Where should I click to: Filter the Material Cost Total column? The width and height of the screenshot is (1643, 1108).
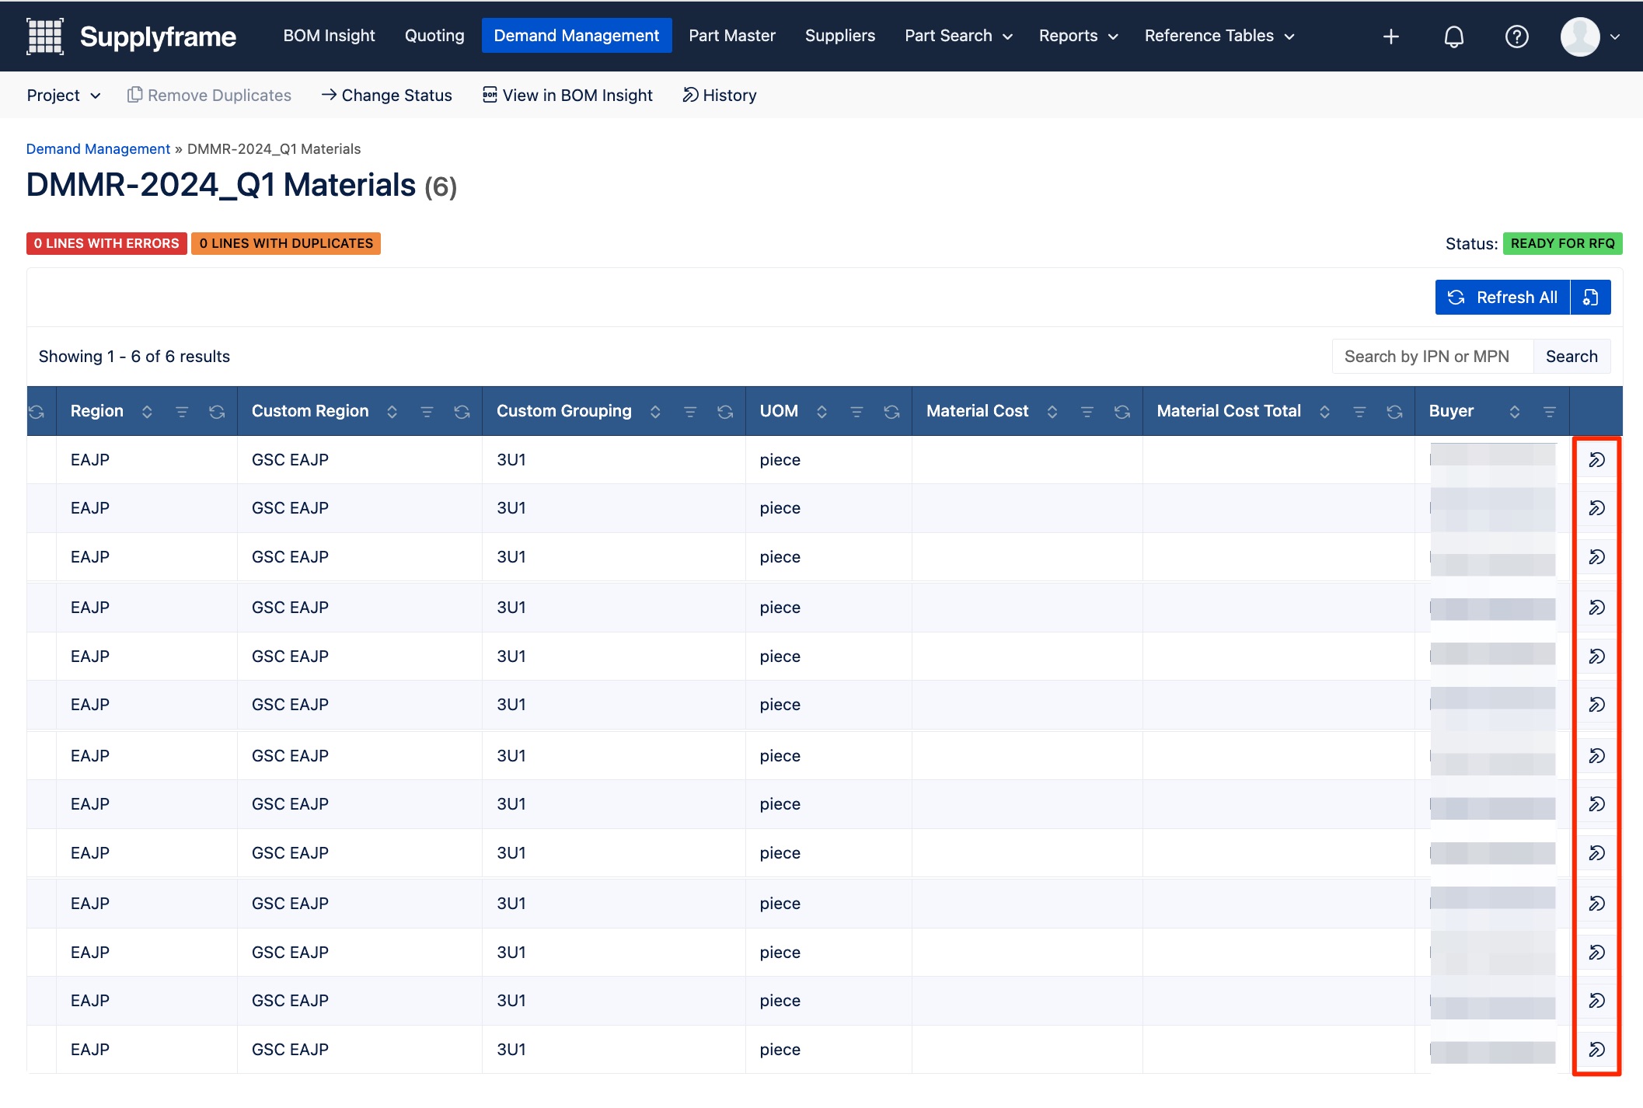pyautogui.click(x=1359, y=412)
